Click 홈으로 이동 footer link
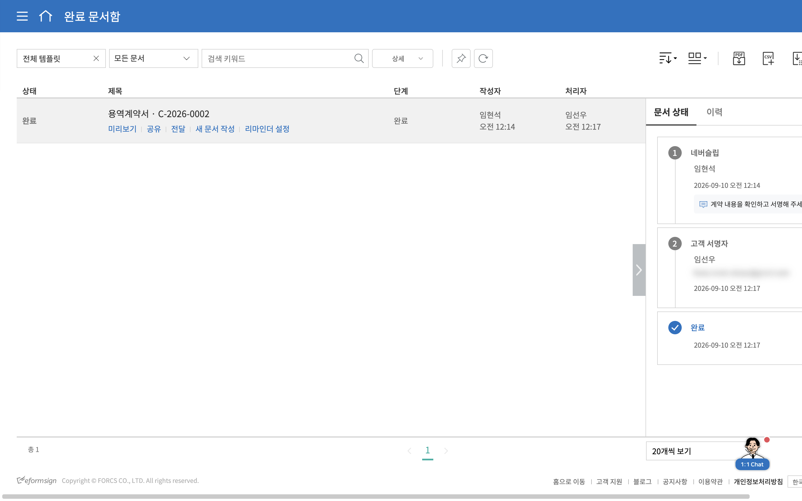 [x=569, y=482]
